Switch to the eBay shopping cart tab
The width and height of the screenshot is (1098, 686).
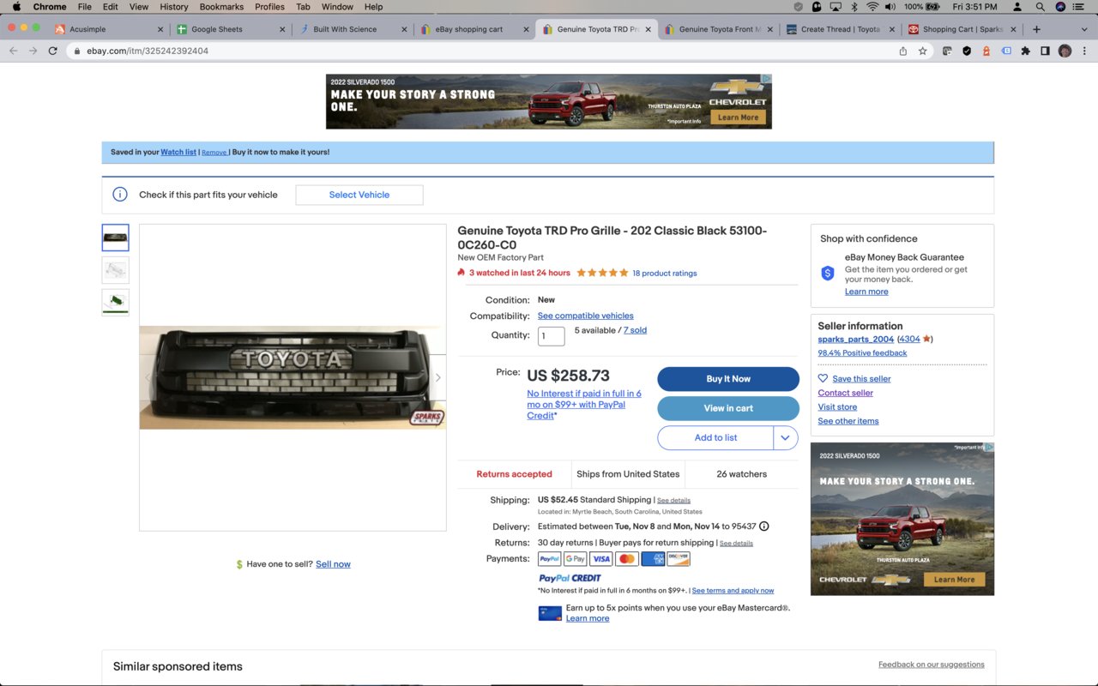[474, 29]
